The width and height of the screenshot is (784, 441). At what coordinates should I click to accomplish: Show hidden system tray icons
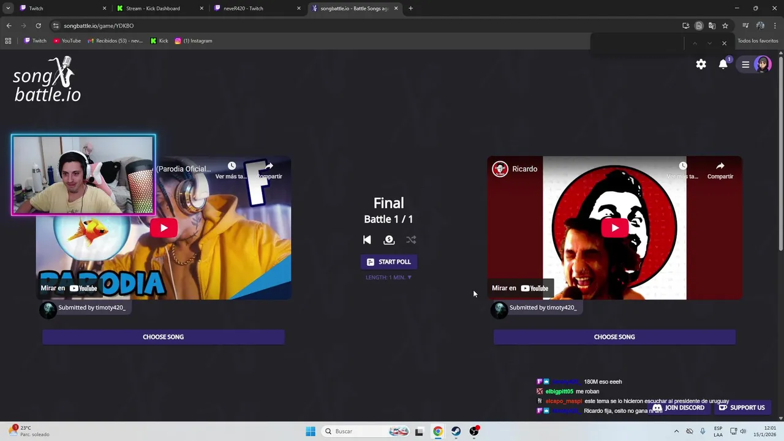(x=676, y=431)
